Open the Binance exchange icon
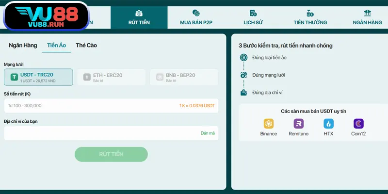 tap(268, 124)
